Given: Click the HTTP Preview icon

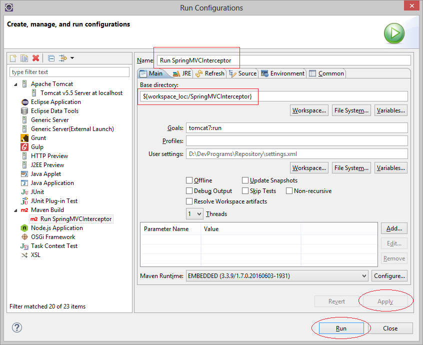Looking at the screenshot, I should (24, 156).
